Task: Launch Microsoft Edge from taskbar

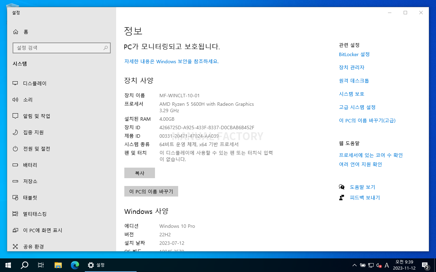Action: (75, 265)
